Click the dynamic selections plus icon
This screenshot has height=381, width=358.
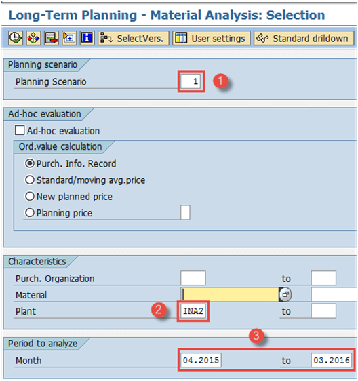tap(69, 38)
